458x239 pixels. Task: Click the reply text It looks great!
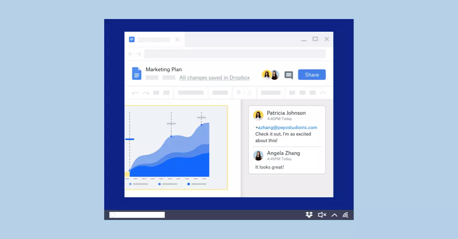click(x=269, y=167)
